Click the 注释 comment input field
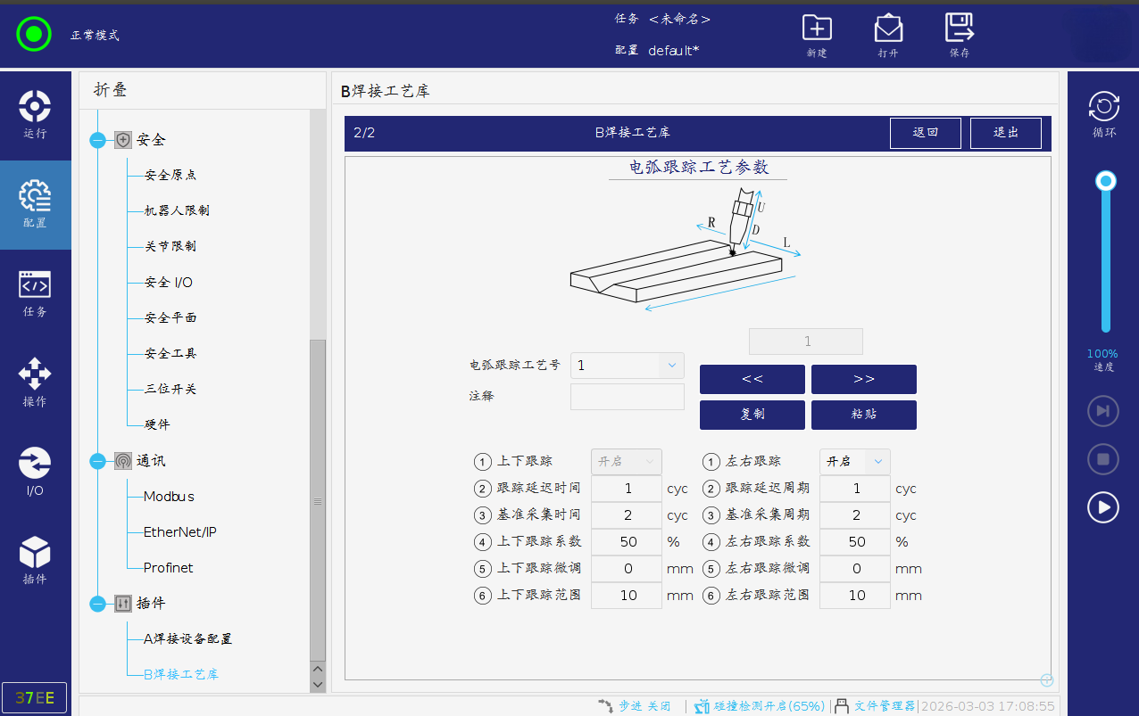Image resolution: width=1139 pixels, height=716 pixels. point(628,397)
